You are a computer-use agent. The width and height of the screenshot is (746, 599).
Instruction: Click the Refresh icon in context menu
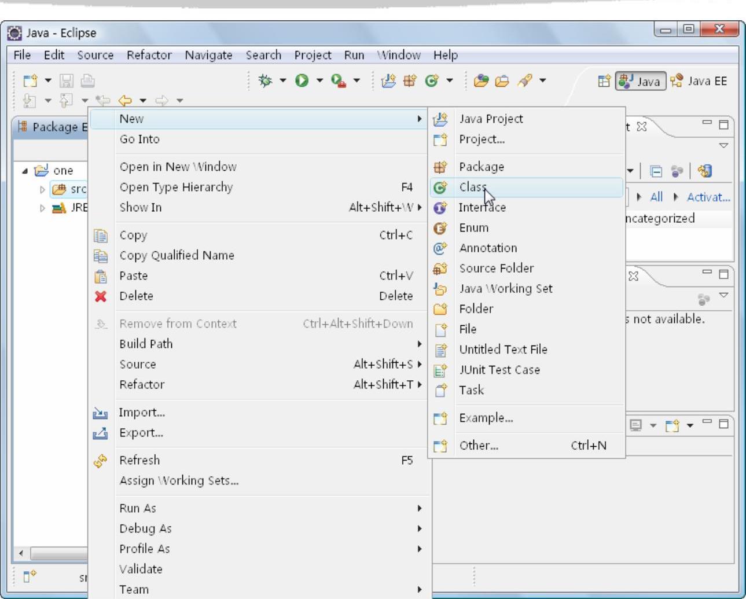101,461
